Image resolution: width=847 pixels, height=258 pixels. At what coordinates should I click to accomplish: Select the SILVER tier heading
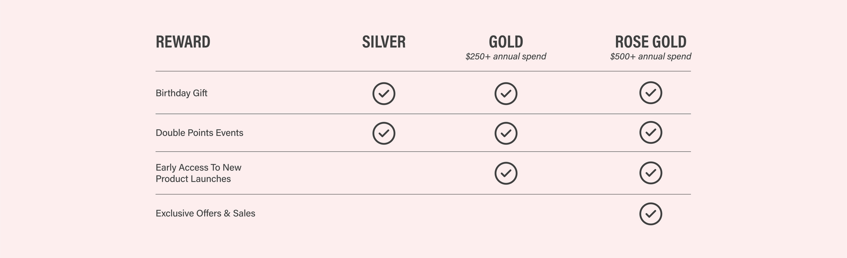pyautogui.click(x=384, y=42)
